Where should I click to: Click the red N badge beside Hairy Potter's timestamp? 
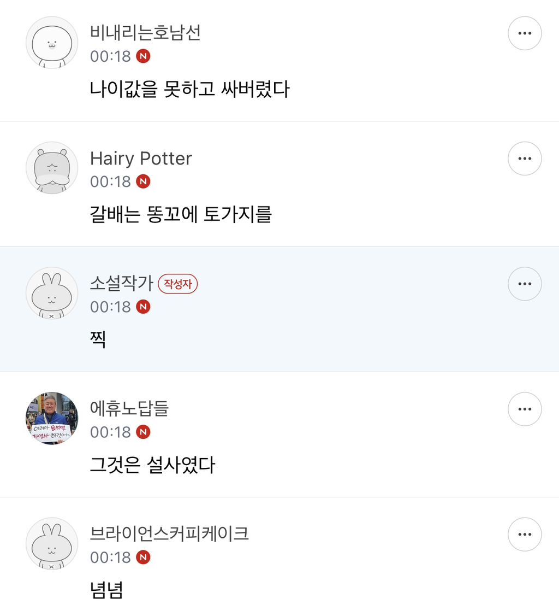[x=143, y=181]
